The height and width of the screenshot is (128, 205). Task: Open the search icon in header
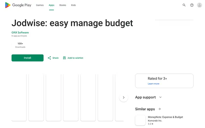[184, 5]
